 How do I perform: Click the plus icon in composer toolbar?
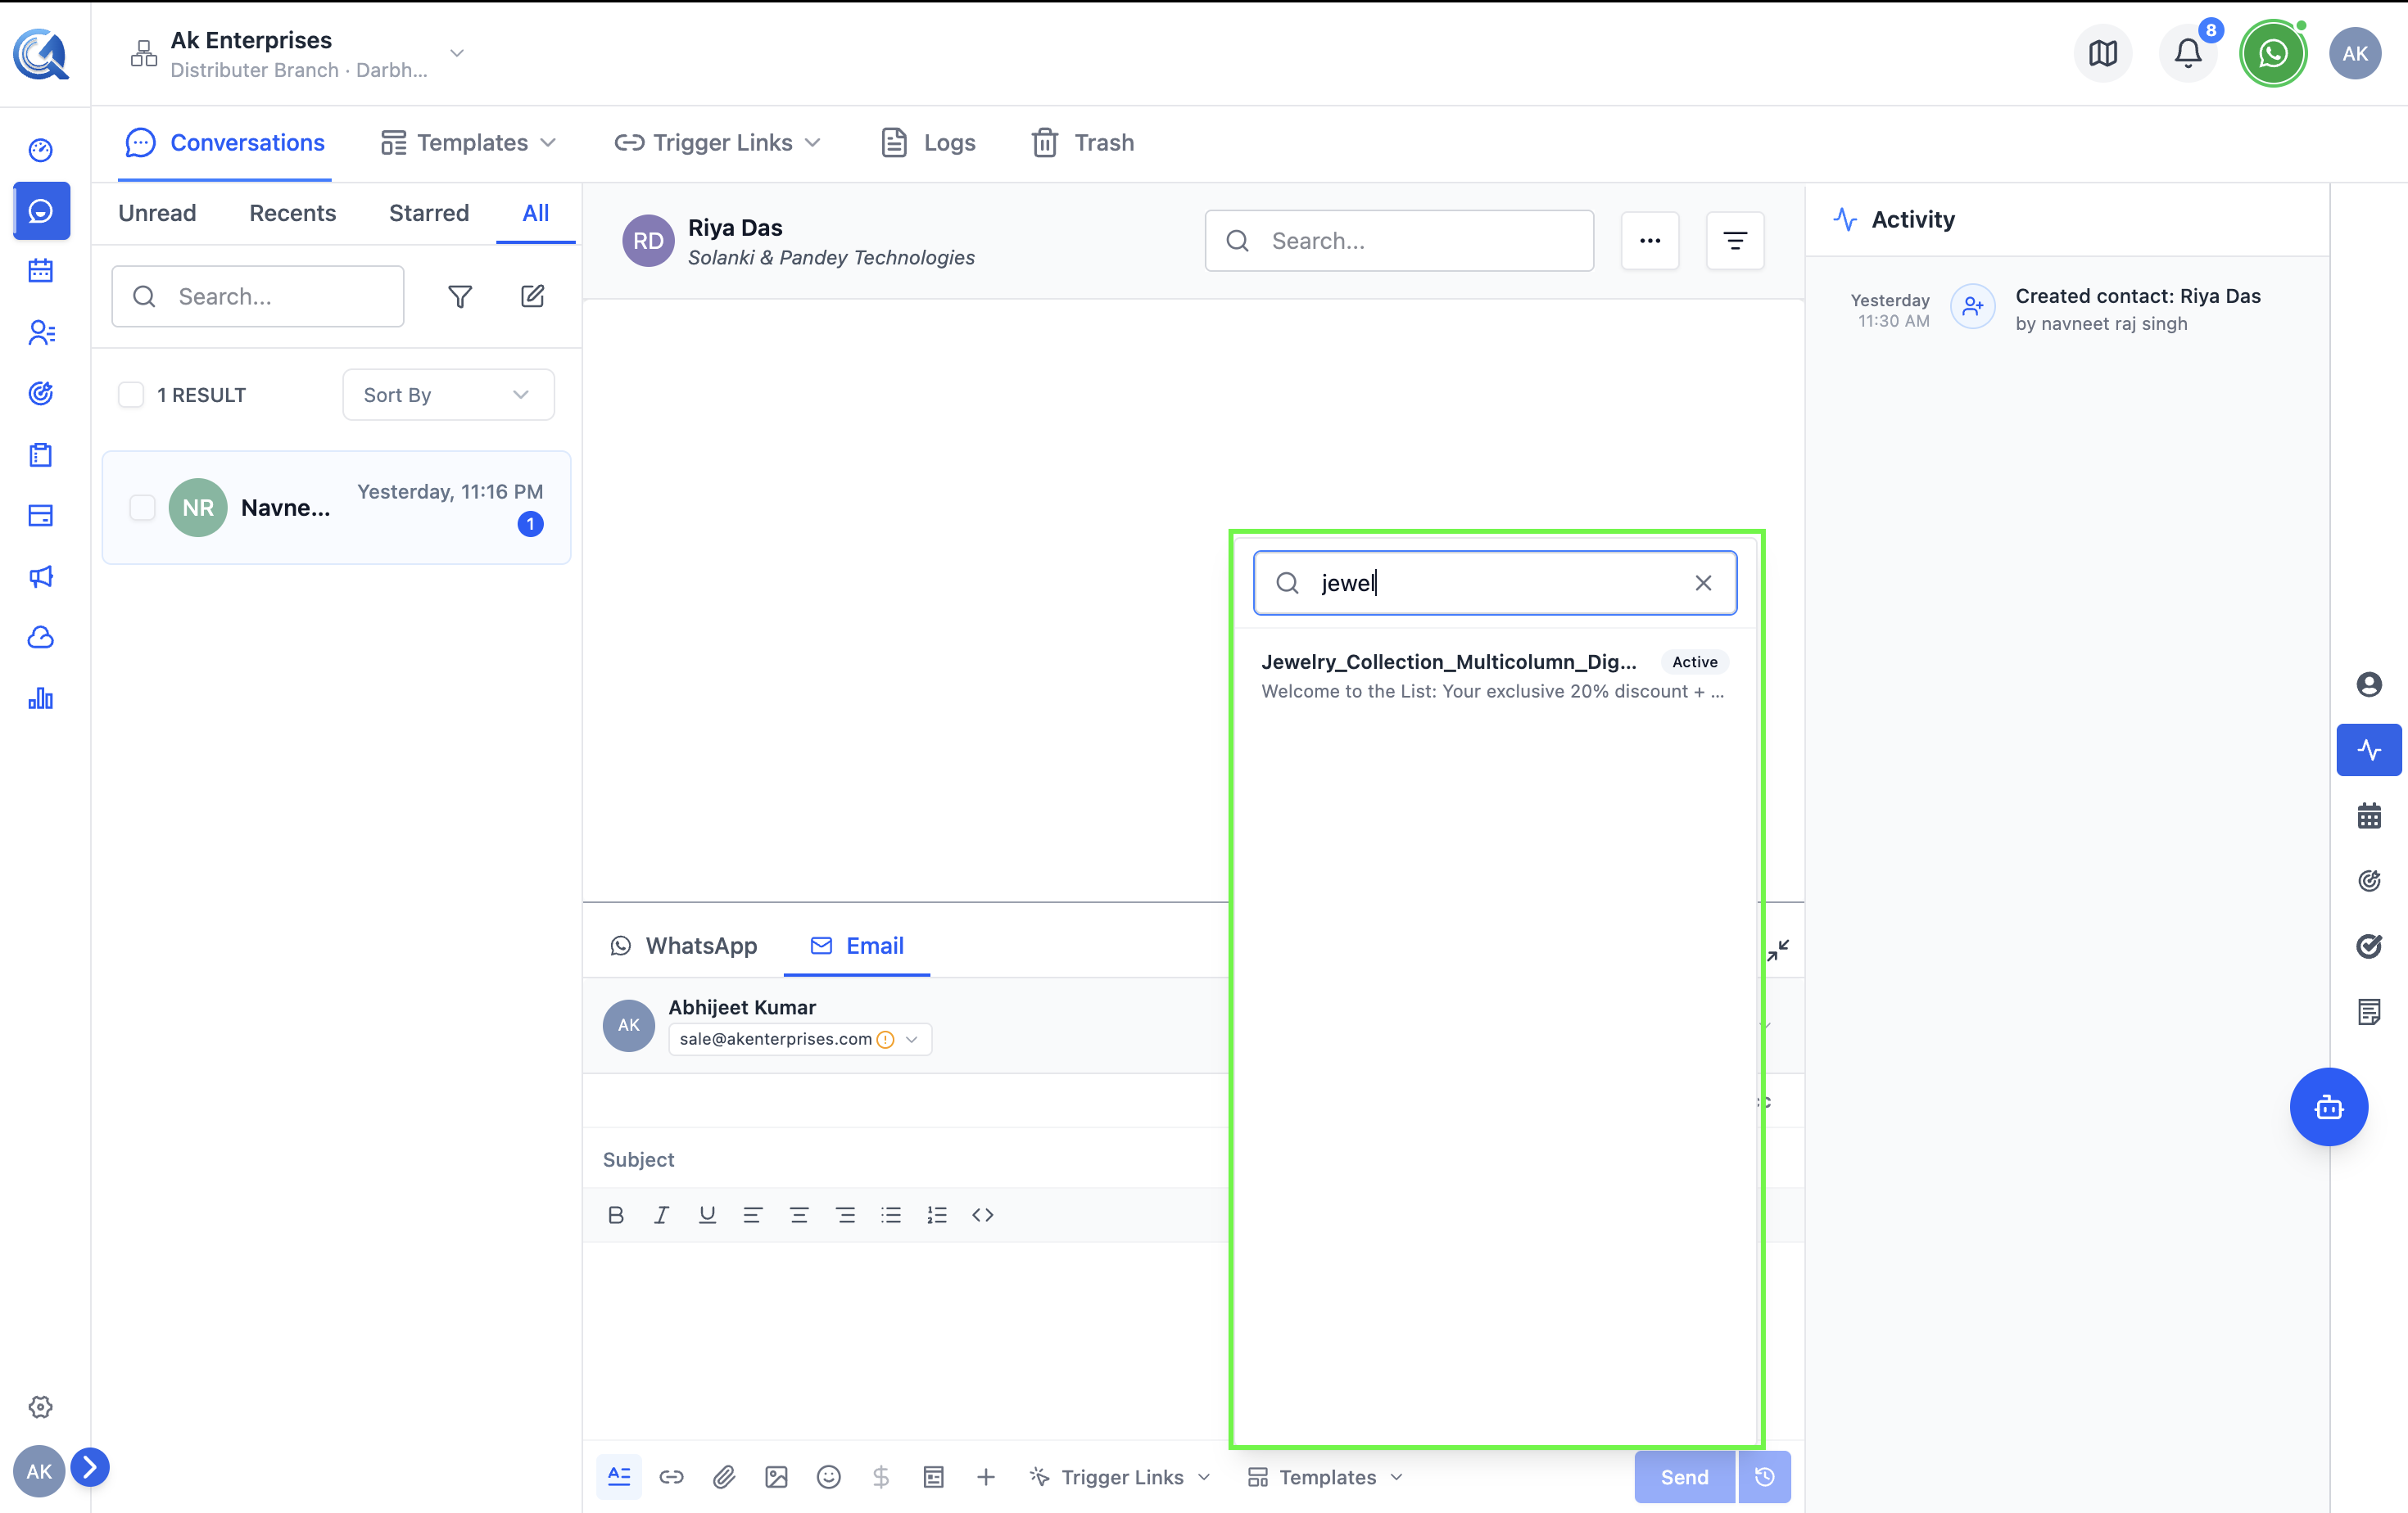(x=986, y=1477)
